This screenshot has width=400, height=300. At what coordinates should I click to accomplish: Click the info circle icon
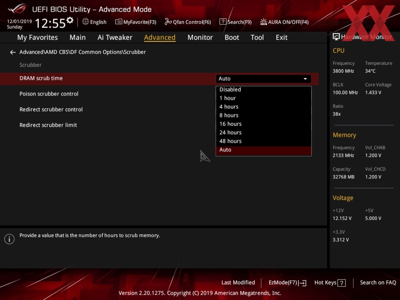[x=9, y=239]
